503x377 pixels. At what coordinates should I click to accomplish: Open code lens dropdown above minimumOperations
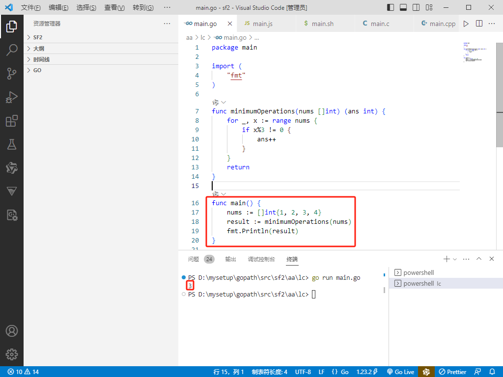pos(224,103)
